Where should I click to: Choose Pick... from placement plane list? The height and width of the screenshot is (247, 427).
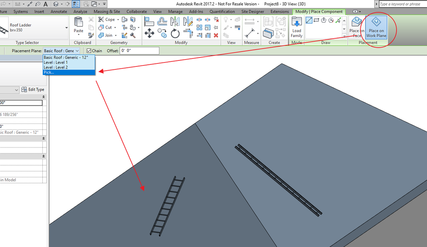pyautogui.click(x=69, y=72)
